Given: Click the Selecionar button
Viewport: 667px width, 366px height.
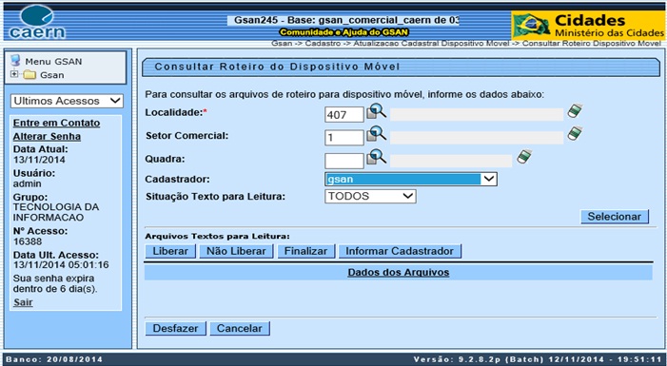Looking at the screenshot, I should 615,217.
